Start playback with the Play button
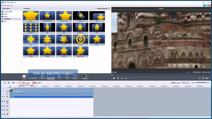This screenshot has height=119, width=212. click(114, 78)
